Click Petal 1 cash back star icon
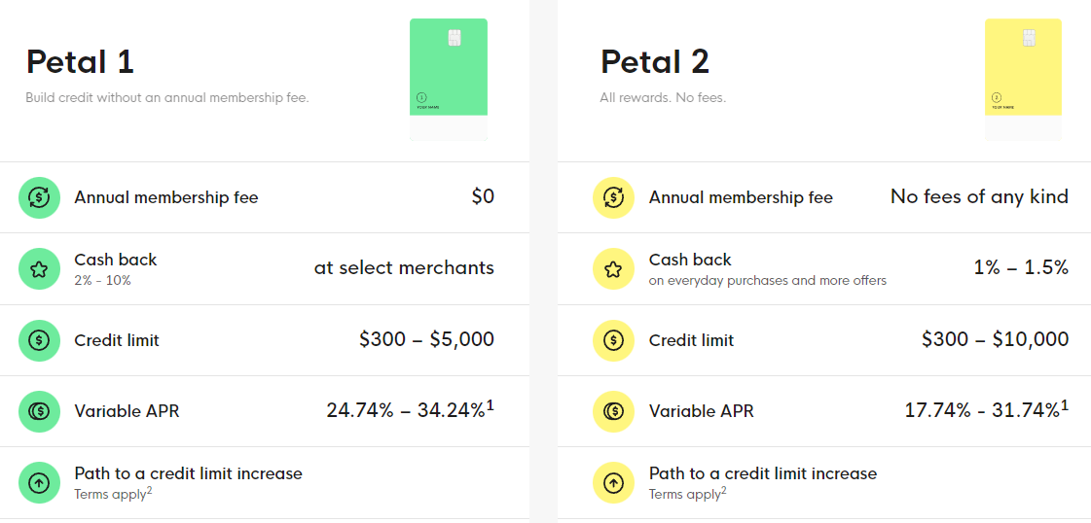The image size is (1091, 523). tap(39, 269)
